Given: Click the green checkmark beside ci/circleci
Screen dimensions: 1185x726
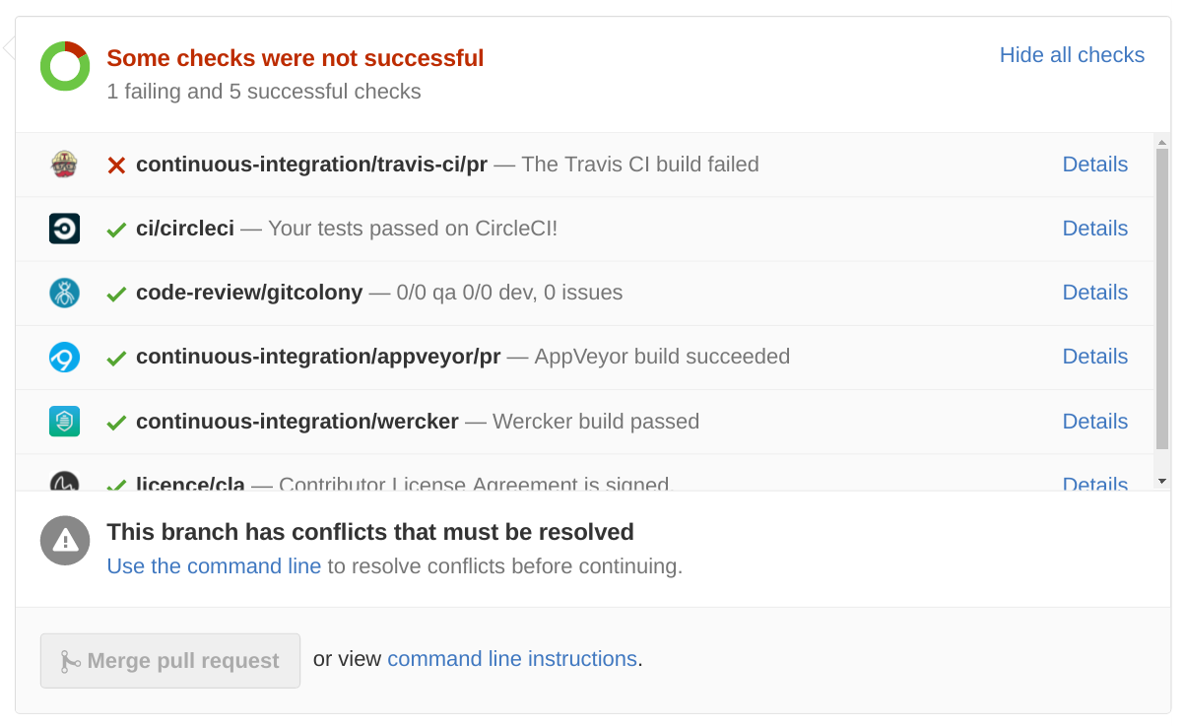Looking at the screenshot, I should [116, 229].
